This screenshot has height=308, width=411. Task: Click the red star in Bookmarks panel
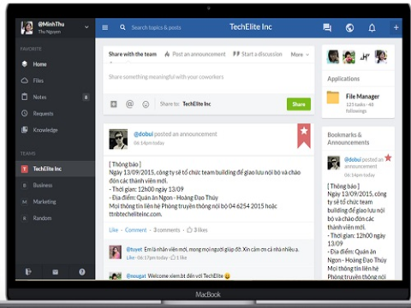(x=388, y=157)
